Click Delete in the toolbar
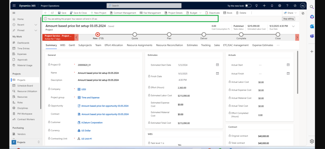 [241, 13]
